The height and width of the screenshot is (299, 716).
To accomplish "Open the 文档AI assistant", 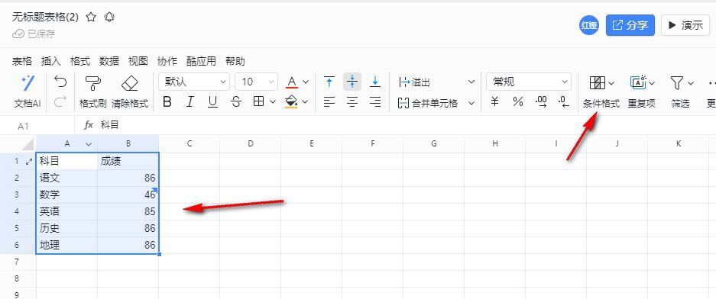I will (28, 92).
